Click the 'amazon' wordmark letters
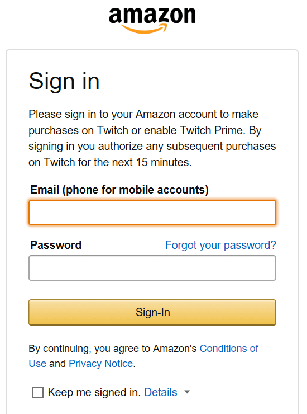The width and height of the screenshot is (307, 414). [x=152, y=15]
